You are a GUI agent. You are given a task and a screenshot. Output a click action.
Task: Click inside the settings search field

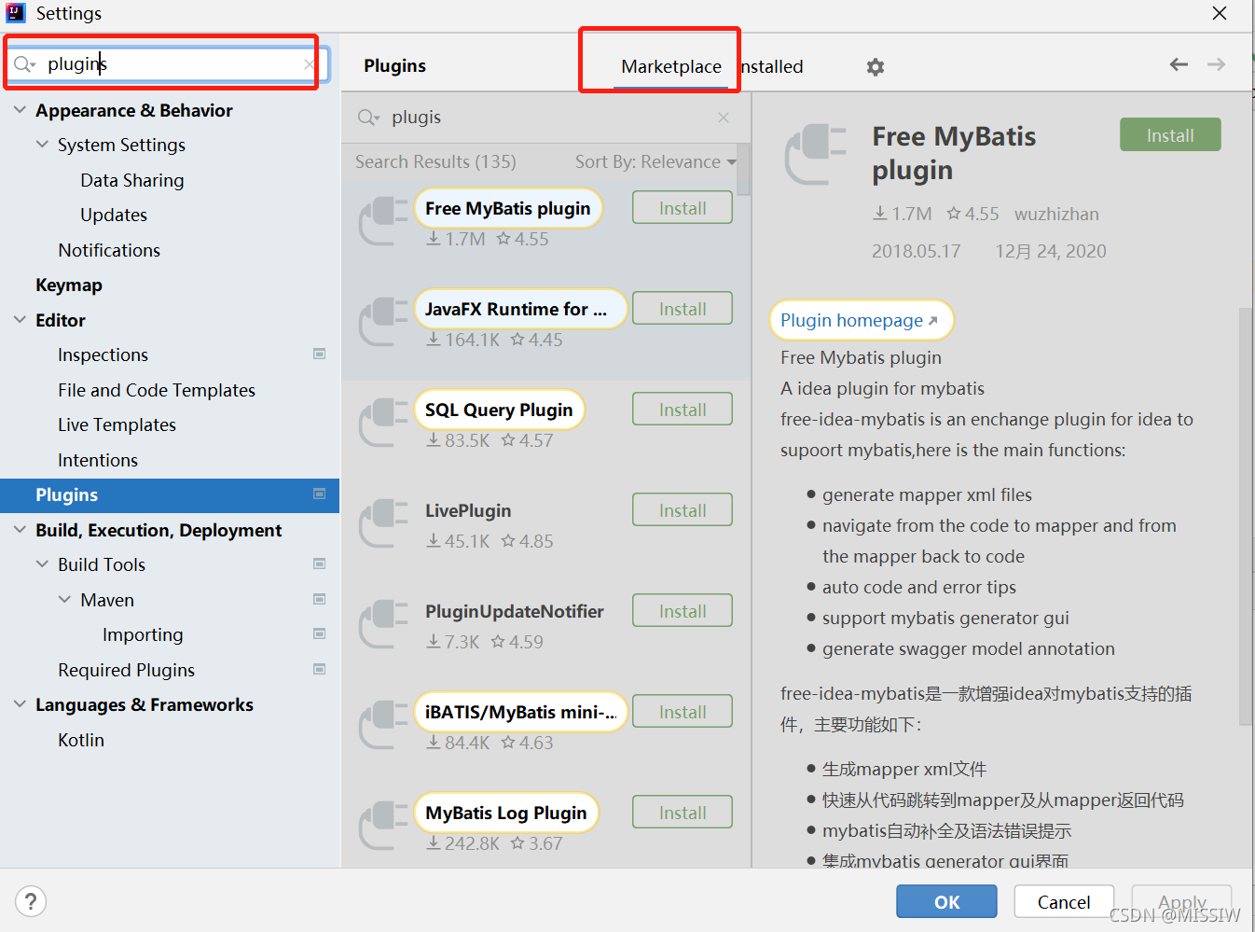pos(168,64)
